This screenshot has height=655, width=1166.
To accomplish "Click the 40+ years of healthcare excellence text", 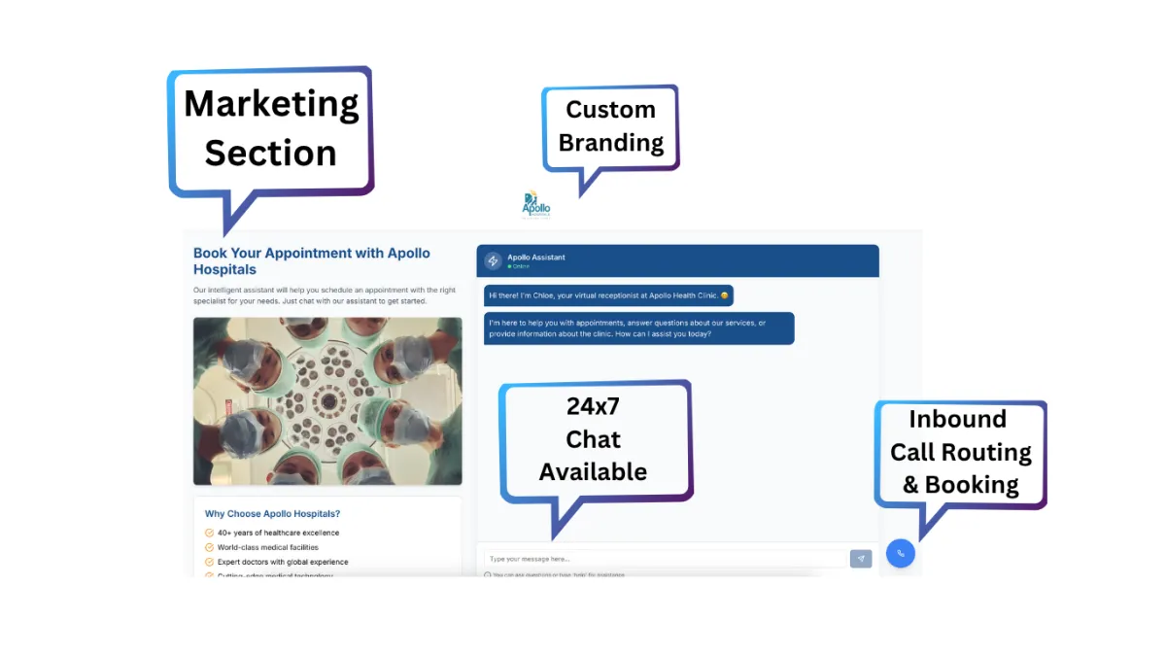I will tap(279, 533).
